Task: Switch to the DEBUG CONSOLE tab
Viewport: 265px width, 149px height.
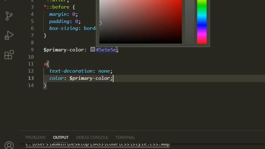Action: [92, 137]
